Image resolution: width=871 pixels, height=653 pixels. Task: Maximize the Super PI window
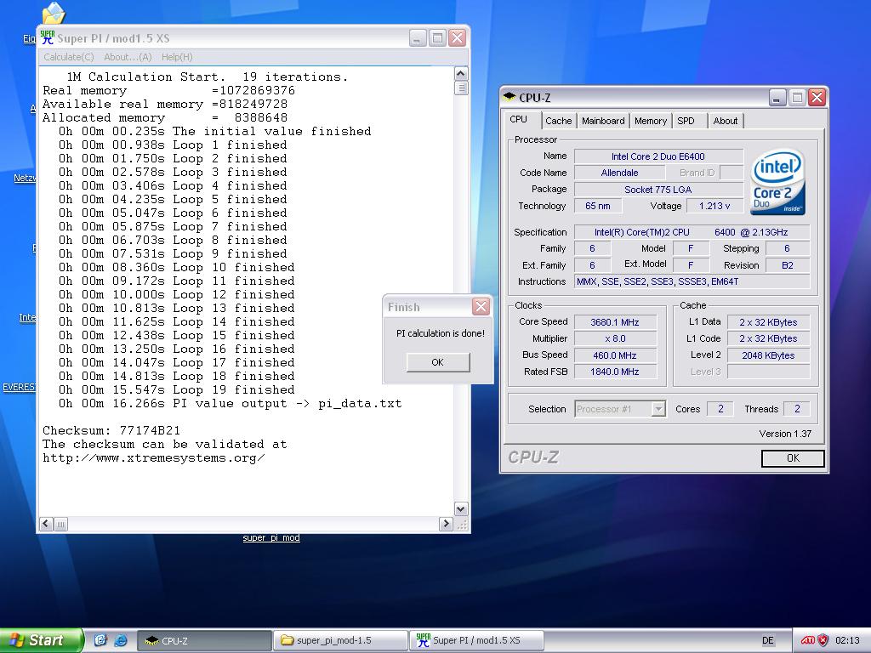coord(437,37)
